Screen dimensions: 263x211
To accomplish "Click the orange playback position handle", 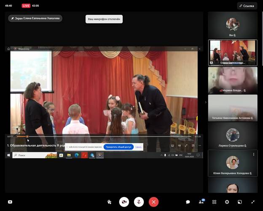I will coord(27,137).
